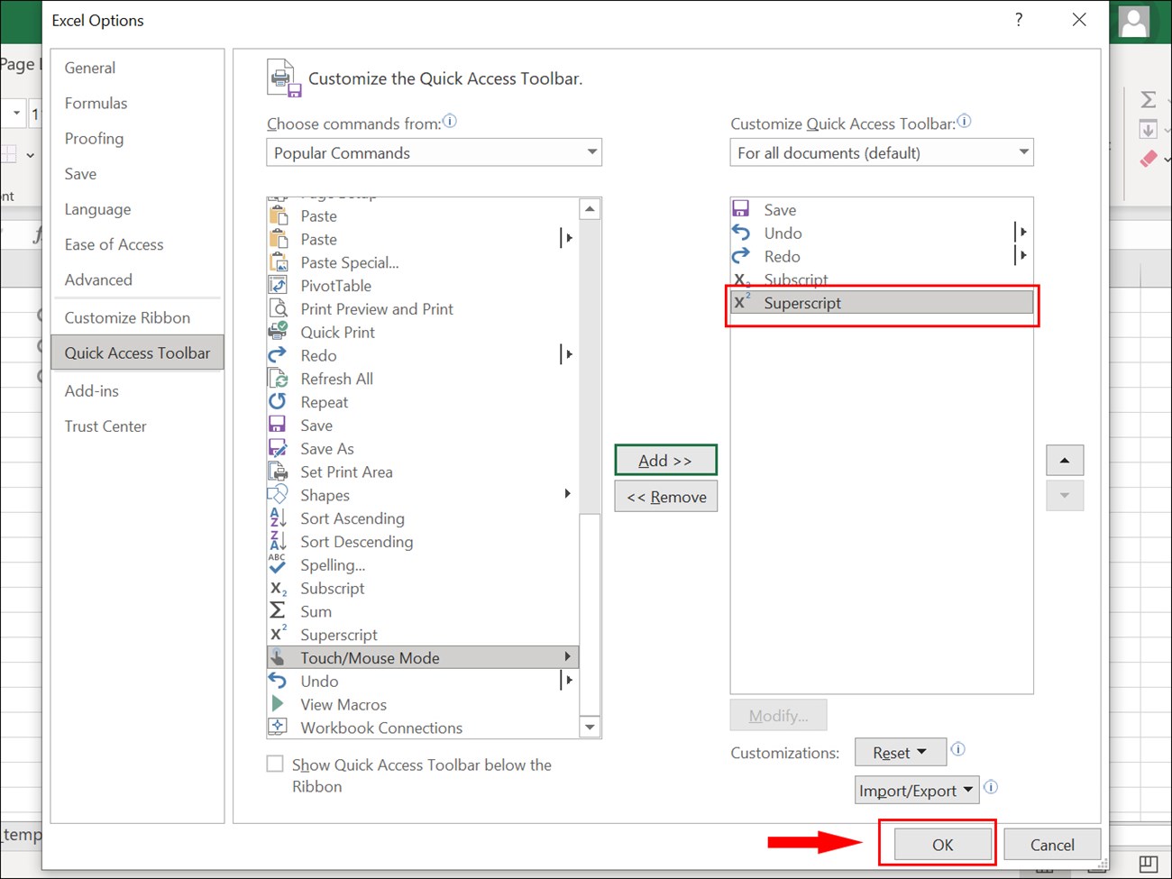Viewport: 1172px width, 879px height.
Task: Enable Show Quick Access Toolbar below the Ribbon
Action: click(x=275, y=765)
